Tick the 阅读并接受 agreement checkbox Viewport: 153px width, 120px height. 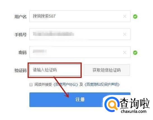pos(31,85)
